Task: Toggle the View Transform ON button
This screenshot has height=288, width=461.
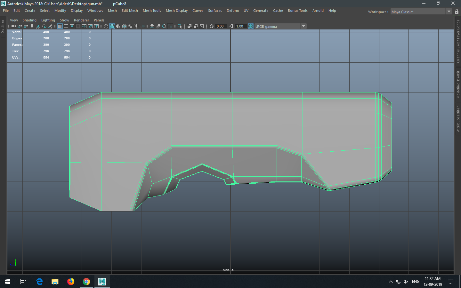Action: pyautogui.click(x=251, y=26)
